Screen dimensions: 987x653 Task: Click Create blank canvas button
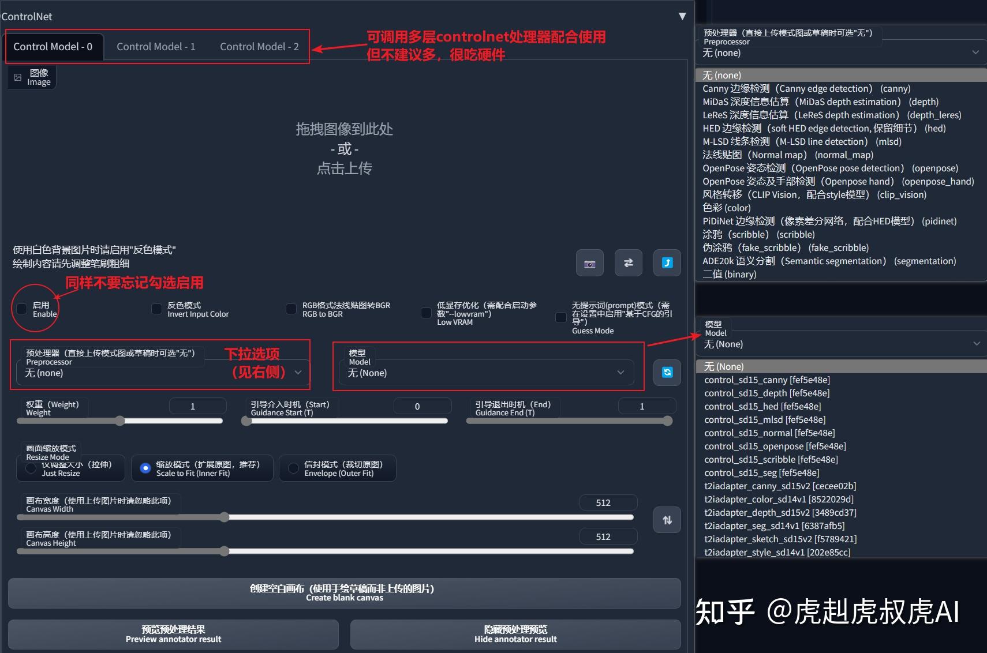(345, 593)
